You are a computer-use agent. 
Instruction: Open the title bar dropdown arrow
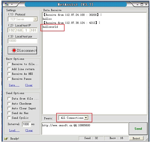(x=12, y=4)
